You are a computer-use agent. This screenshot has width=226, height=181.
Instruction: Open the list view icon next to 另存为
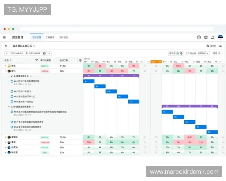(x=220, y=46)
